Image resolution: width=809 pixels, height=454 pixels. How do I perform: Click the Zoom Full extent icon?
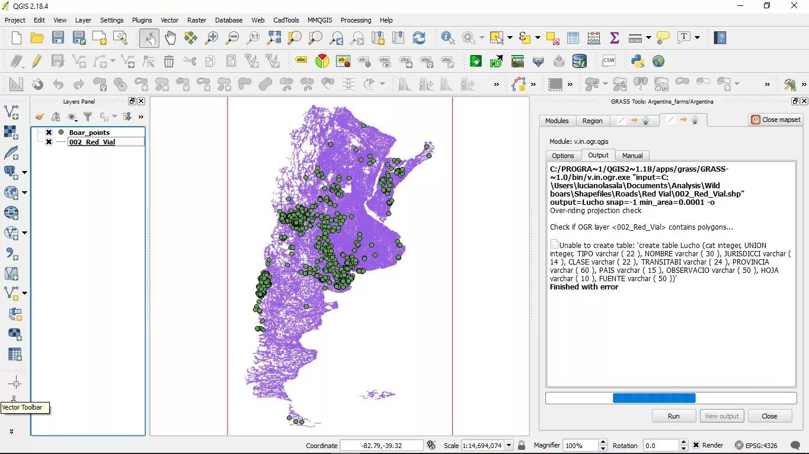pyautogui.click(x=274, y=38)
